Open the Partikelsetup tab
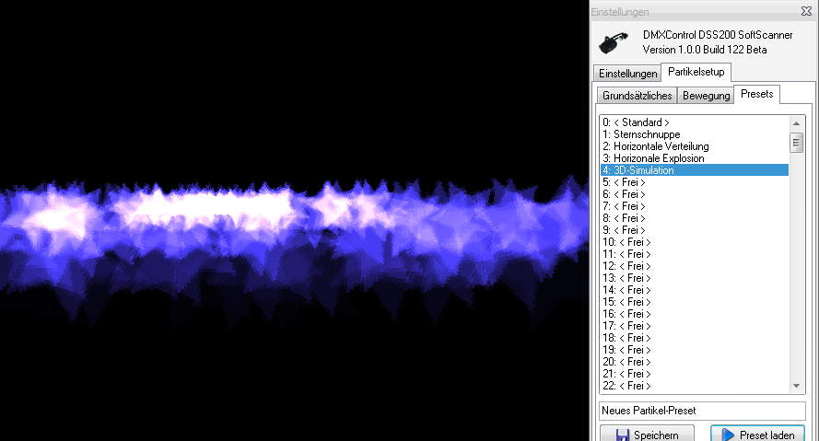 point(696,72)
